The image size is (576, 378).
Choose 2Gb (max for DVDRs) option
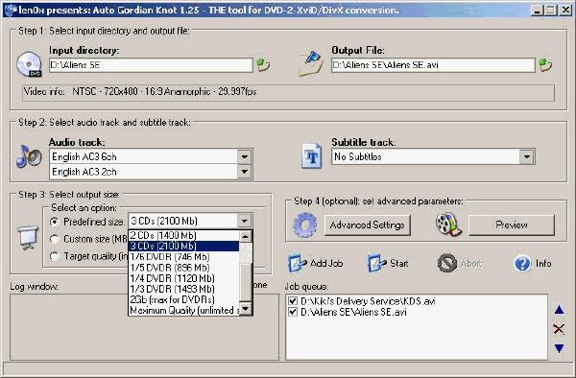pos(184,299)
